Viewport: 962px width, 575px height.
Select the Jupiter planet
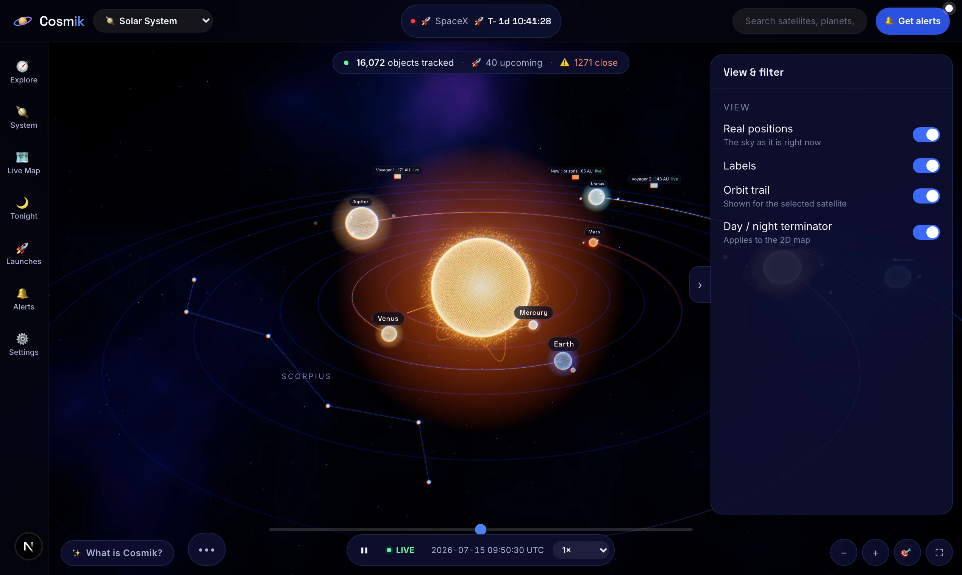(362, 223)
